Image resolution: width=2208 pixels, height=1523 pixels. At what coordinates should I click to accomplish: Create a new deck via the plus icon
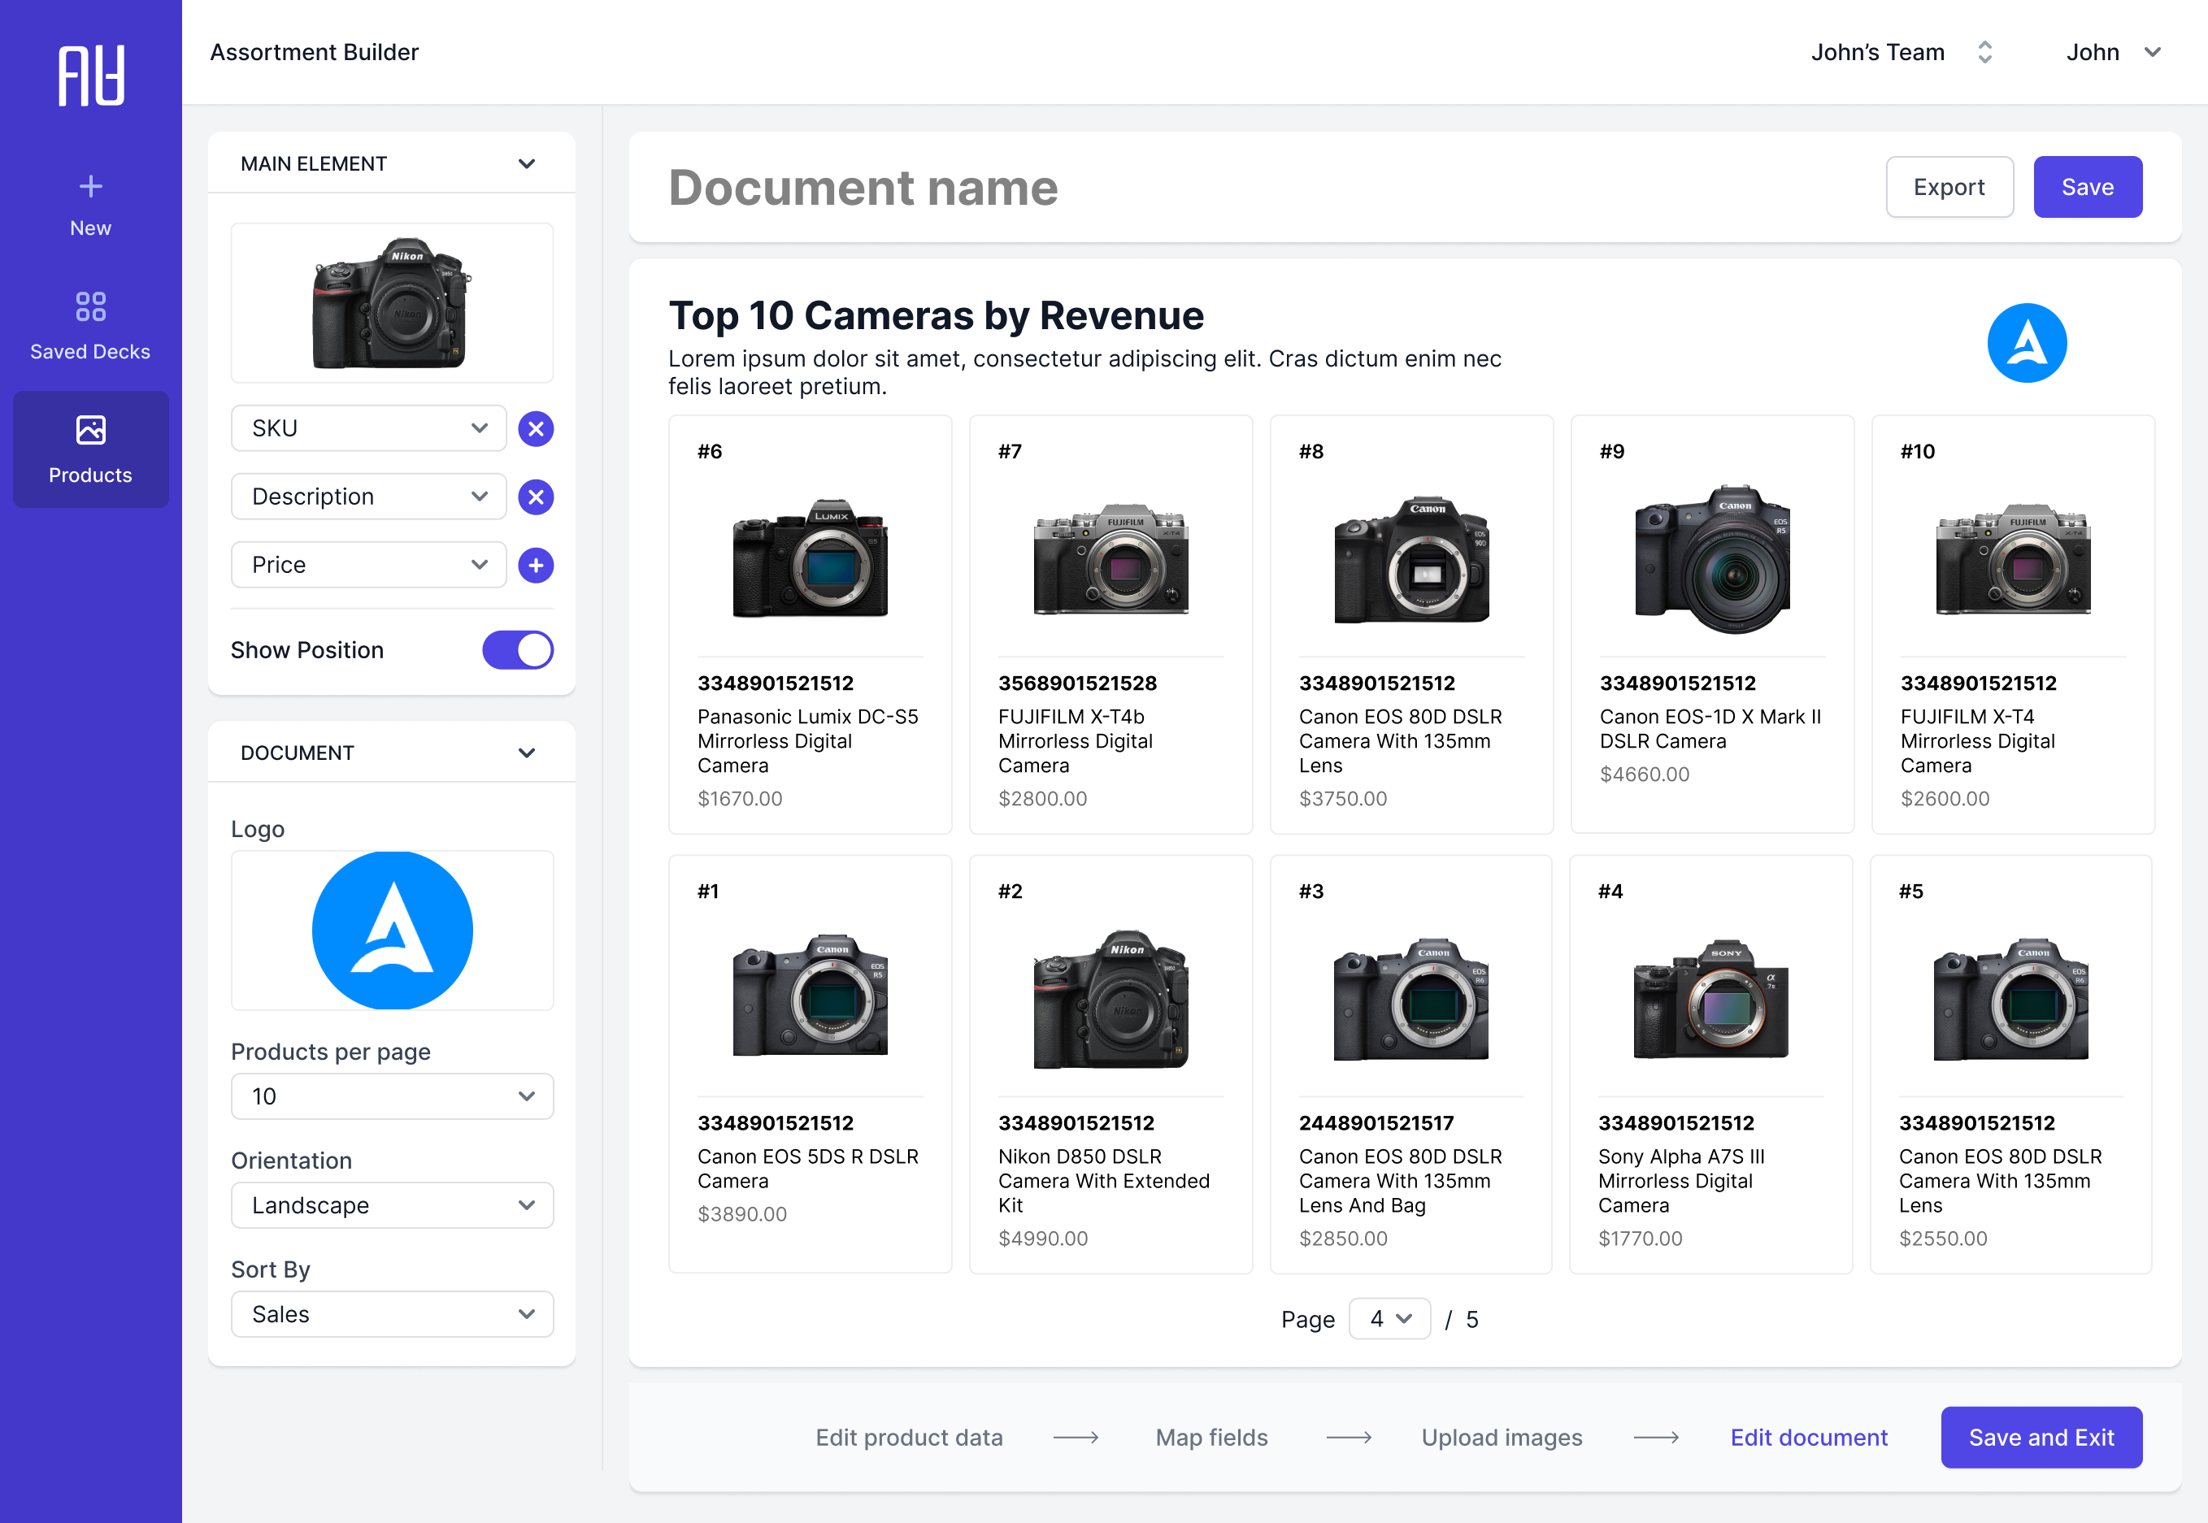pos(91,185)
